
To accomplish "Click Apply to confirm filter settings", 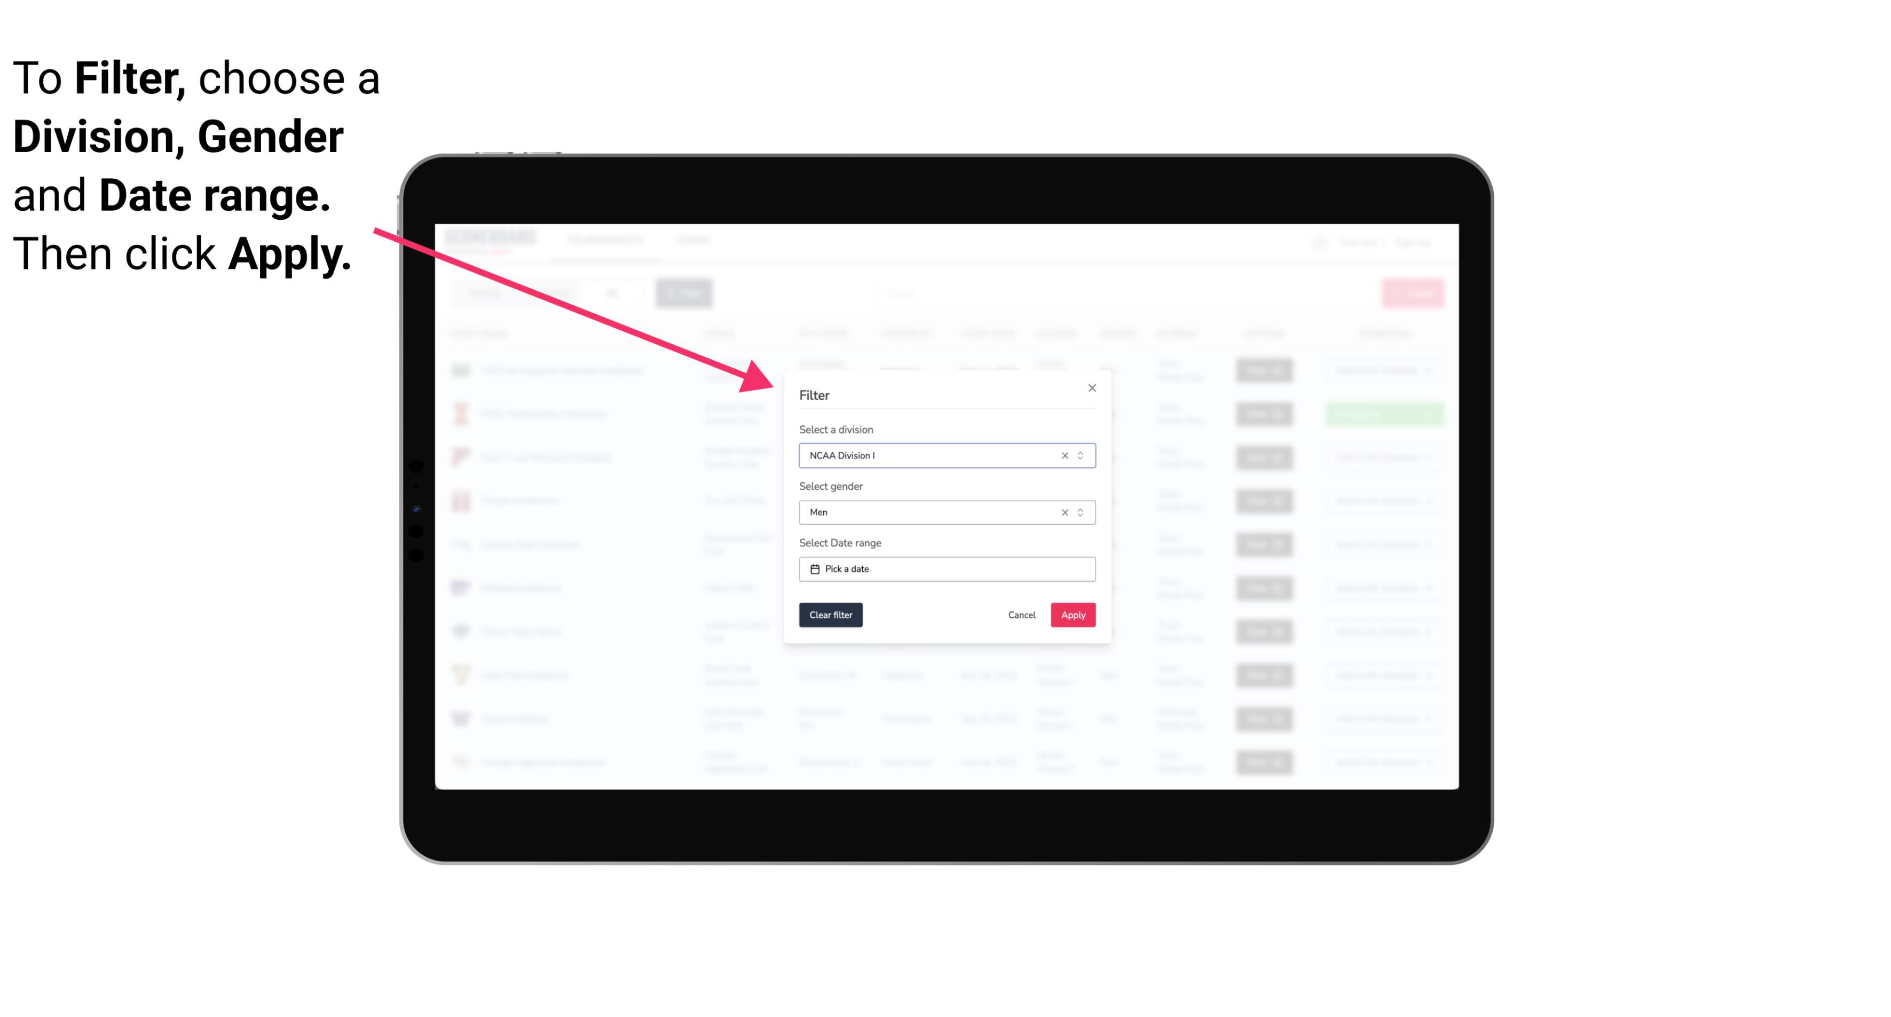I will 1073,615.
